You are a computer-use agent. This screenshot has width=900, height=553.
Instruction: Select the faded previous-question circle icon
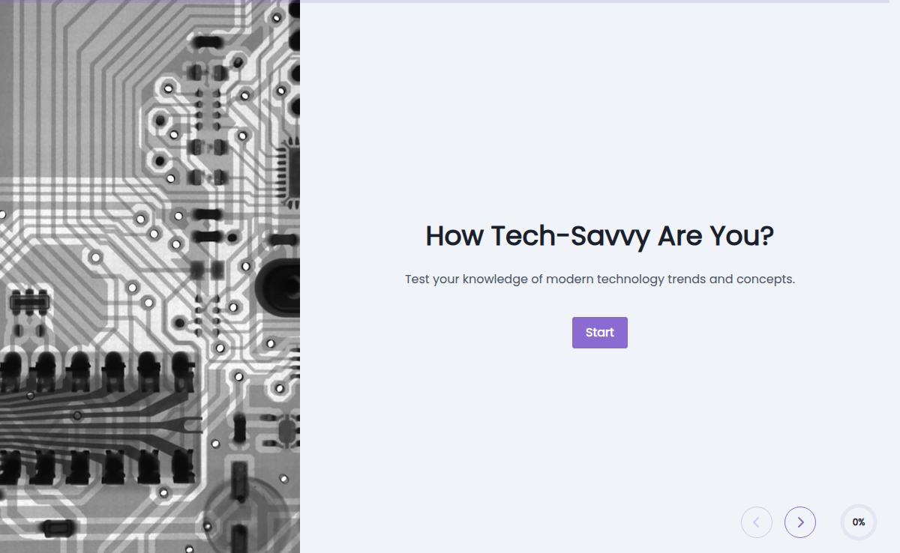coord(757,522)
